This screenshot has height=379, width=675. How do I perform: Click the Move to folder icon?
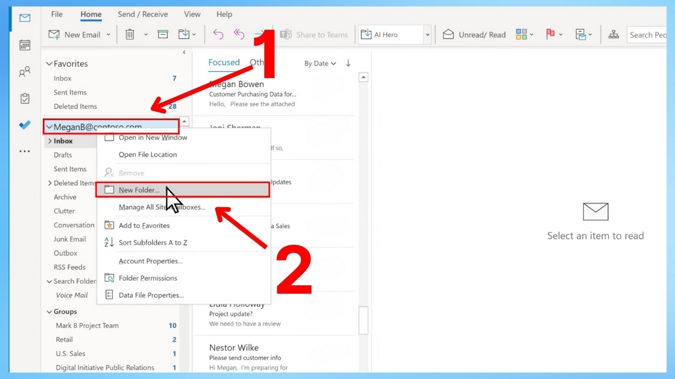click(184, 35)
